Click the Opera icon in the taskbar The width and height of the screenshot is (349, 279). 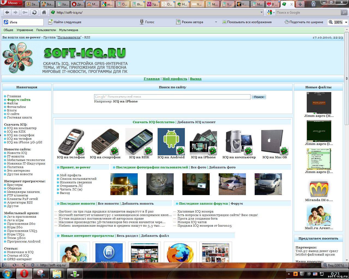24,273
